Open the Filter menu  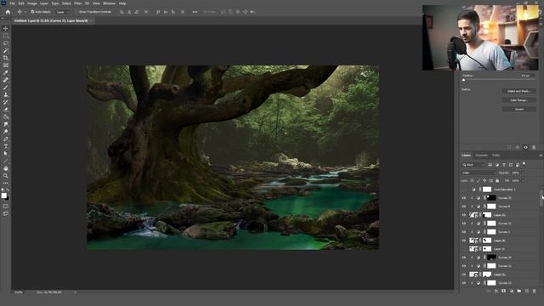pyautogui.click(x=77, y=3)
